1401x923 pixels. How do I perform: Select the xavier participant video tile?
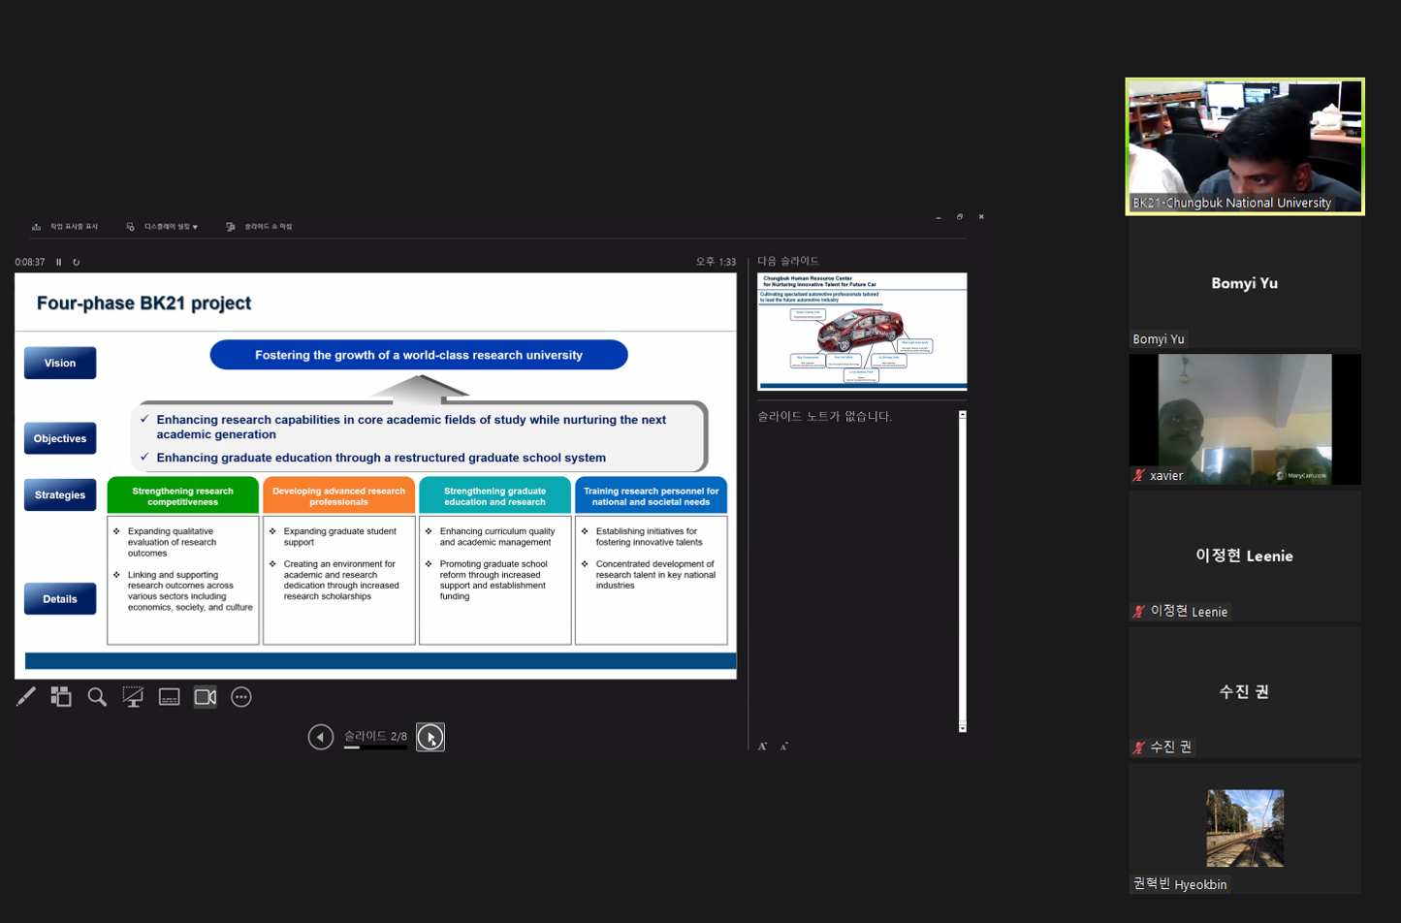coord(1245,419)
